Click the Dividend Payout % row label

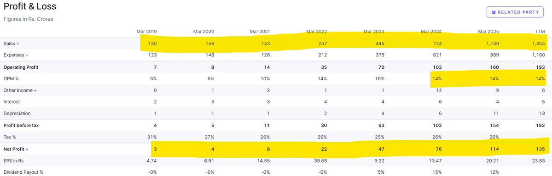click(23, 172)
